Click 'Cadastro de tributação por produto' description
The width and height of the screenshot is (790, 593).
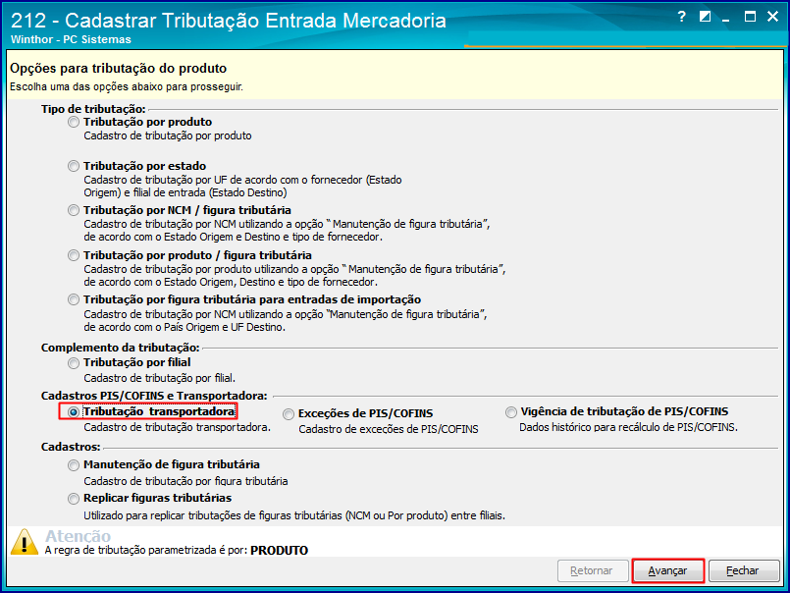pyautogui.click(x=168, y=135)
